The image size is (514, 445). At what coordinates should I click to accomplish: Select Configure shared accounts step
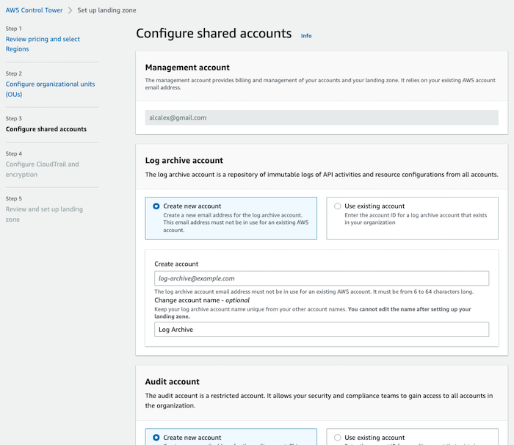(x=46, y=129)
